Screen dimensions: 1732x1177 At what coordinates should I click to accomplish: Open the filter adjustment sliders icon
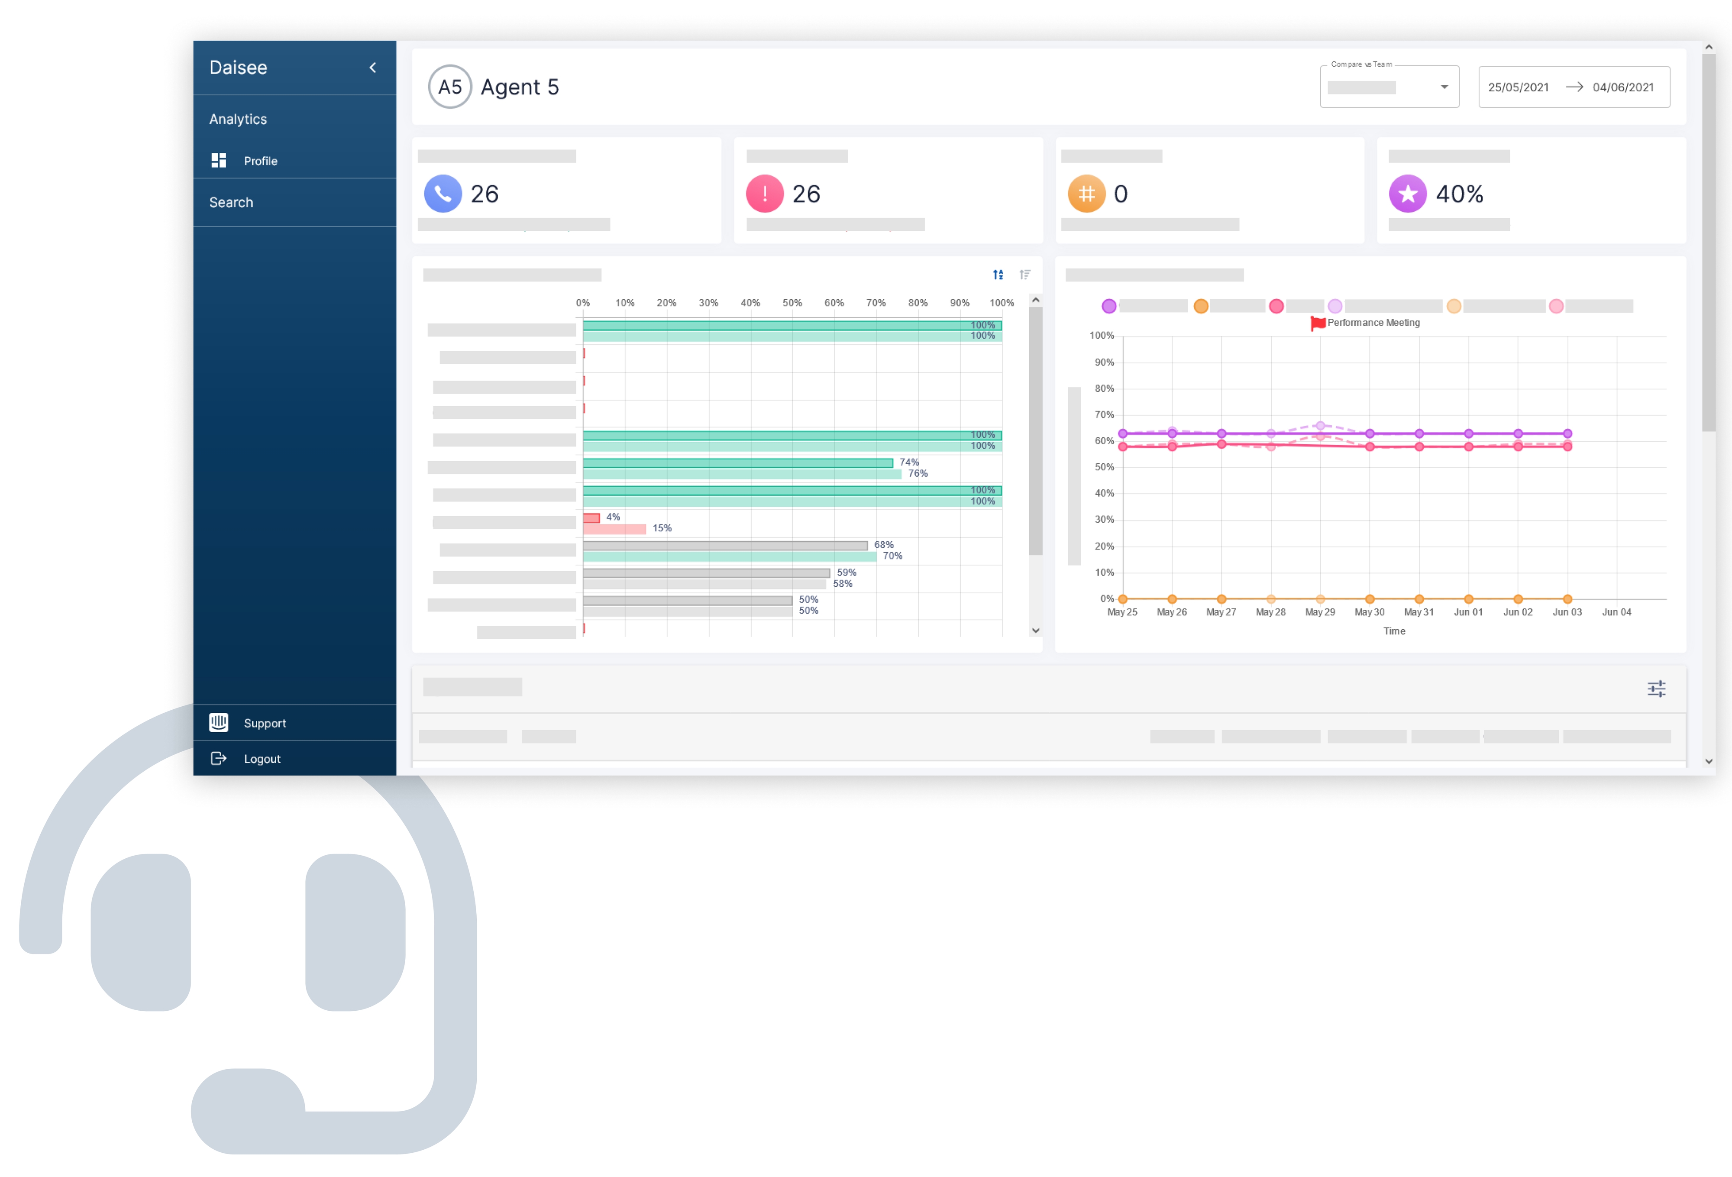pos(1657,689)
